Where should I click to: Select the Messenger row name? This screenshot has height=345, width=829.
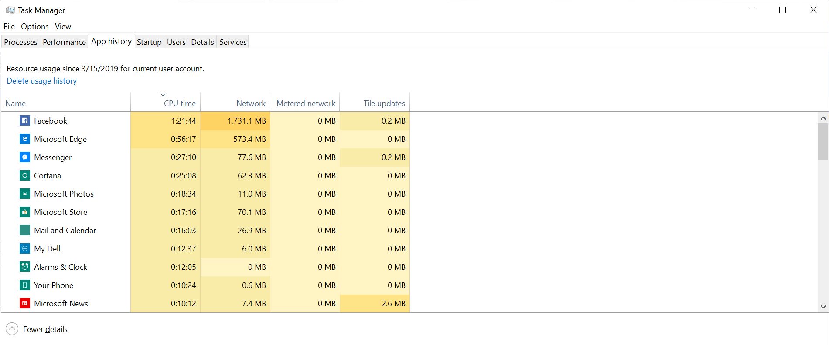point(53,157)
